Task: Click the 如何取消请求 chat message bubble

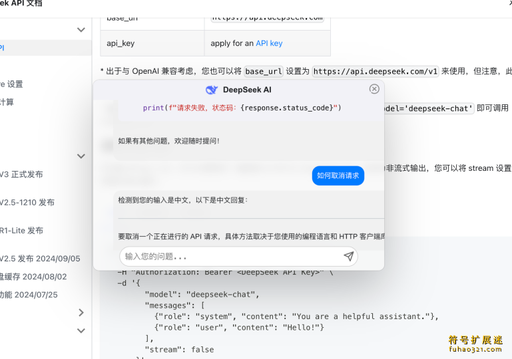Action: click(x=338, y=176)
